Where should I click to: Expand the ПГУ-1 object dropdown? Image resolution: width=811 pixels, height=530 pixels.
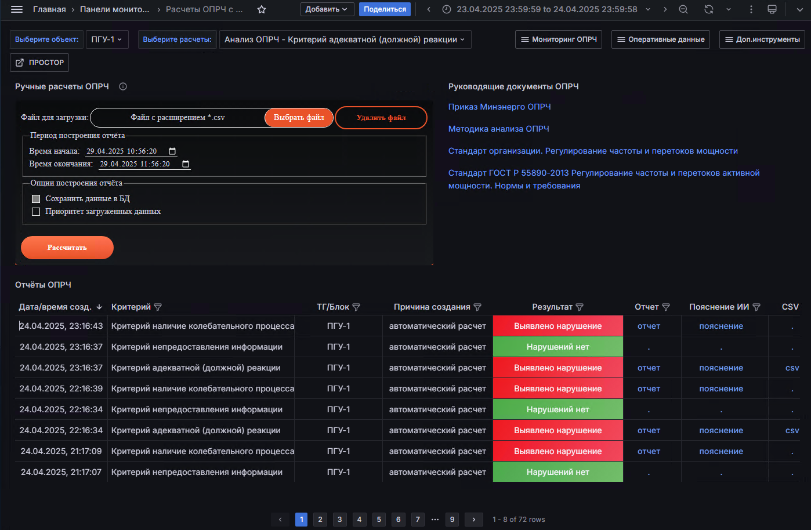[107, 39]
